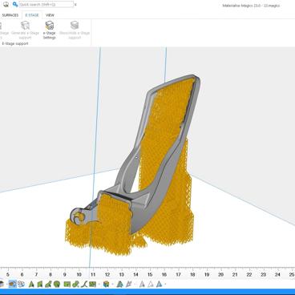Click the dark curved line tool icon

[84, 284]
